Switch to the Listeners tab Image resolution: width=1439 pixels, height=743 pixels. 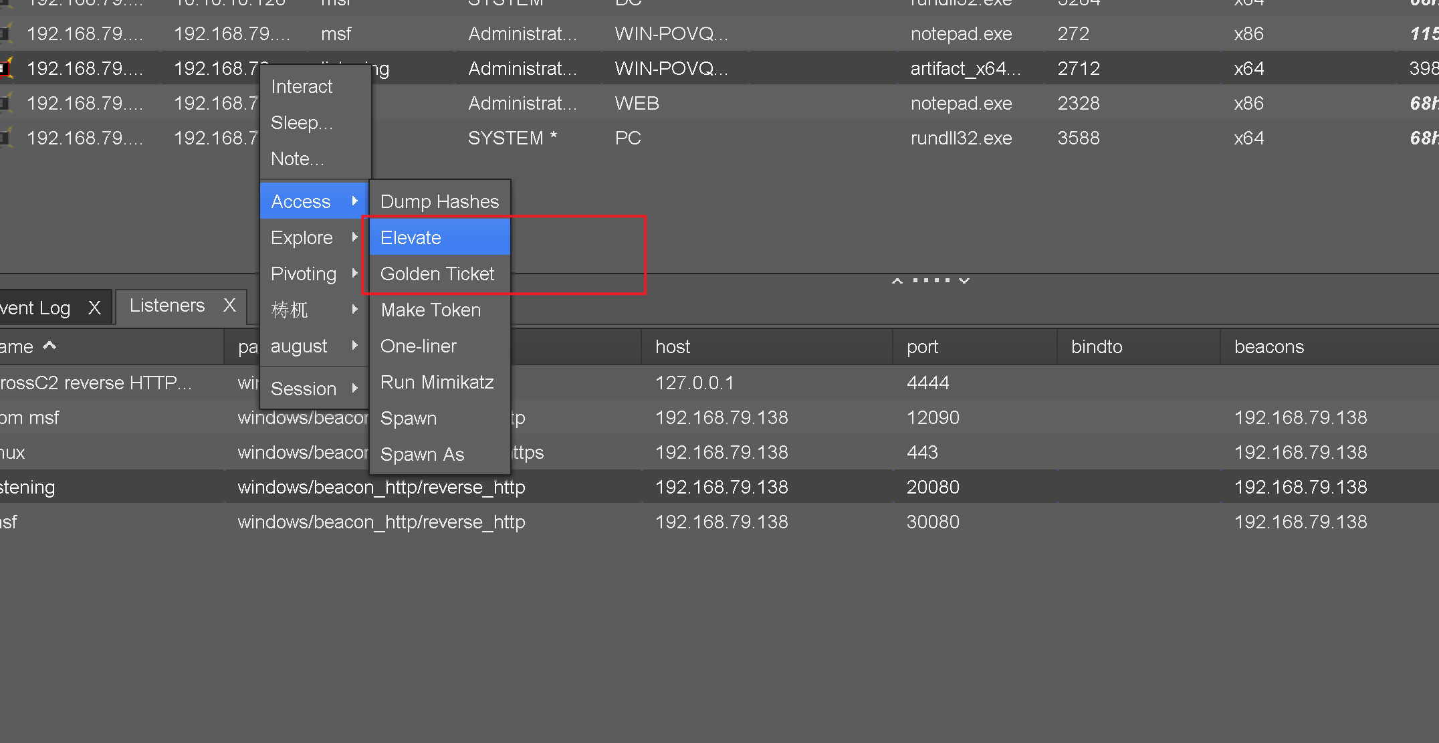click(167, 306)
